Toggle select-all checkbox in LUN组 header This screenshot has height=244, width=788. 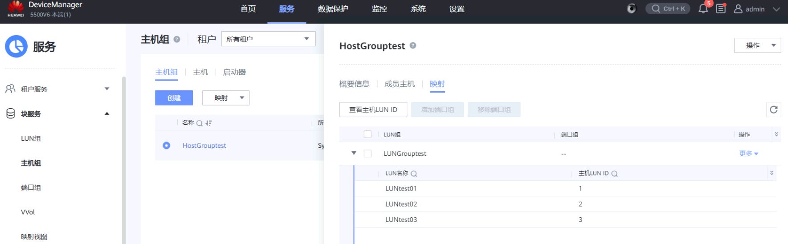367,134
